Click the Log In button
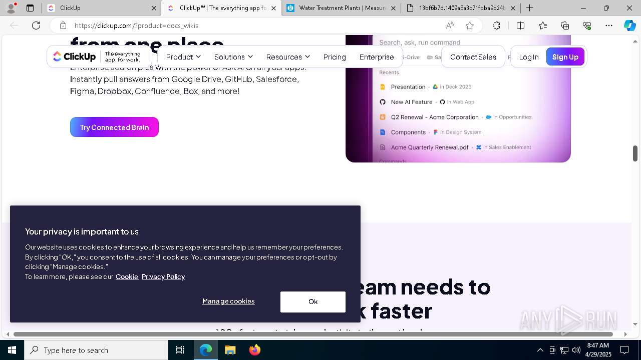 click(529, 57)
